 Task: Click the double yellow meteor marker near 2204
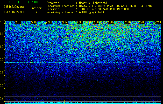[x=64, y=102]
